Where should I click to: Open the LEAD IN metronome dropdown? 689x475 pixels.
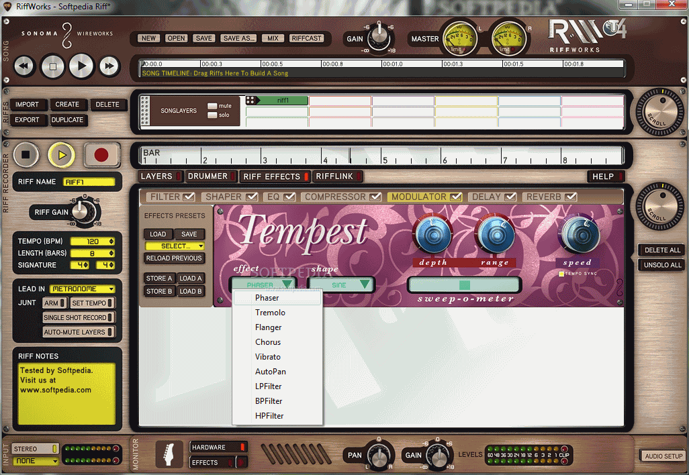point(82,289)
